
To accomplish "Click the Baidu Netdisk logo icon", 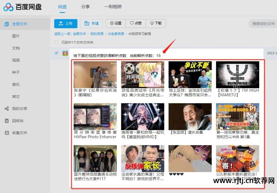I will (x=8, y=7).
